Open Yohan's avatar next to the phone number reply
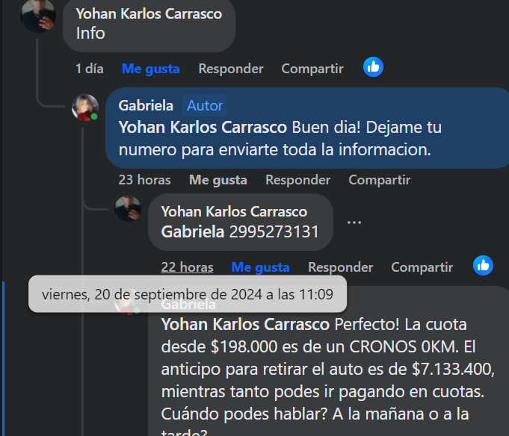 tap(128, 209)
